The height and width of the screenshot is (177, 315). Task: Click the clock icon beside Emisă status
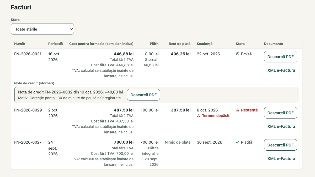238,54
